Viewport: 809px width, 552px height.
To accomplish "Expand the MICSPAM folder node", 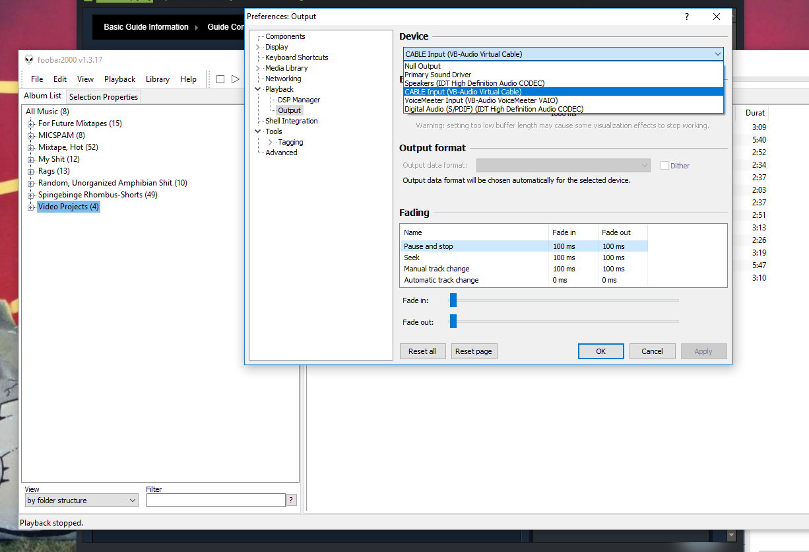I will (30, 136).
